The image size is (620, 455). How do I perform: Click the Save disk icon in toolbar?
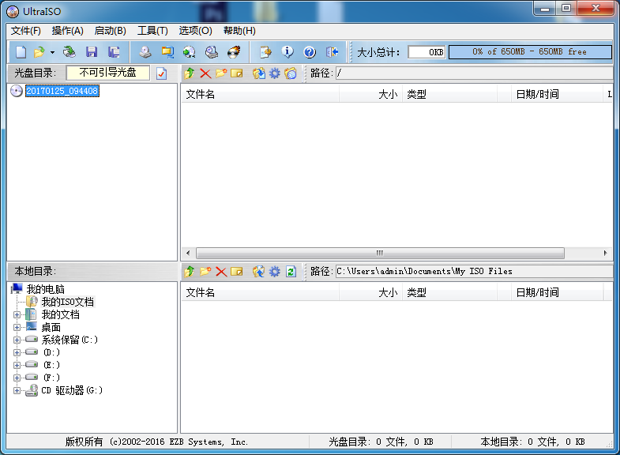(92, 52)
